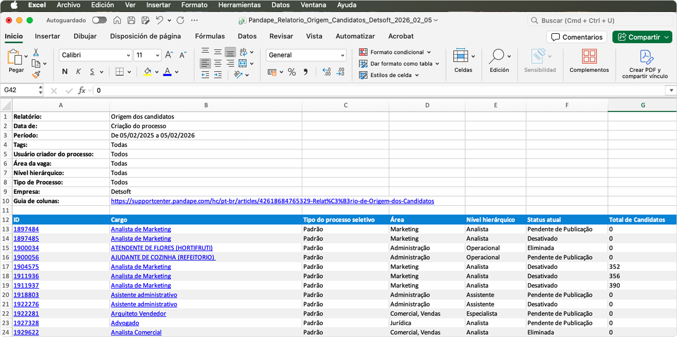
Task: Select the Format Painter brush icon
Action: 36,75
